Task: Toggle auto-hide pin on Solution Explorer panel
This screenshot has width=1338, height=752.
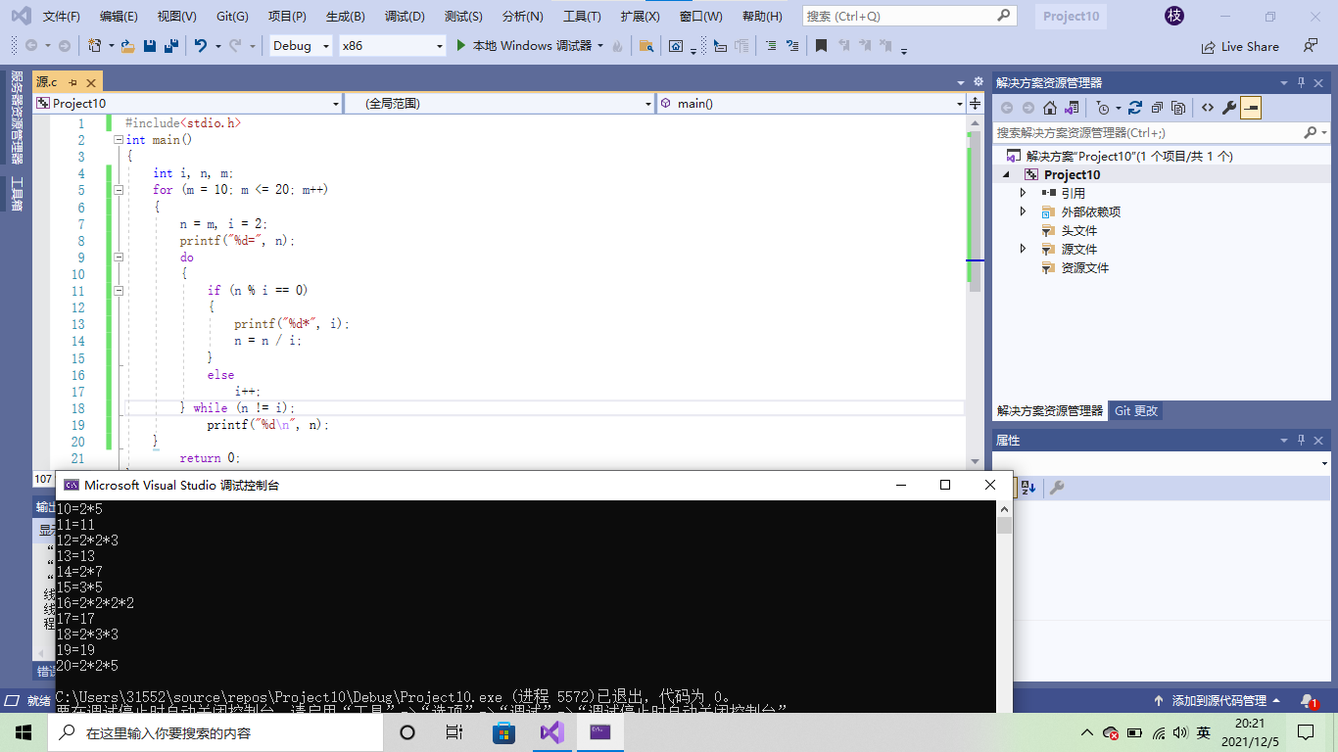Action: point(1302,82)
